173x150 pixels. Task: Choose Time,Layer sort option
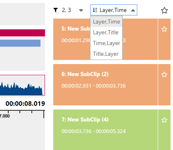click(106, 43)
